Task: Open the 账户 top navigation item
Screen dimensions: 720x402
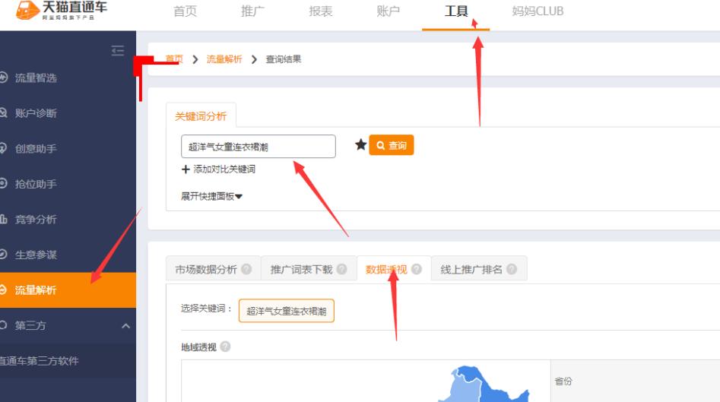Action: [x=388, y=11]
